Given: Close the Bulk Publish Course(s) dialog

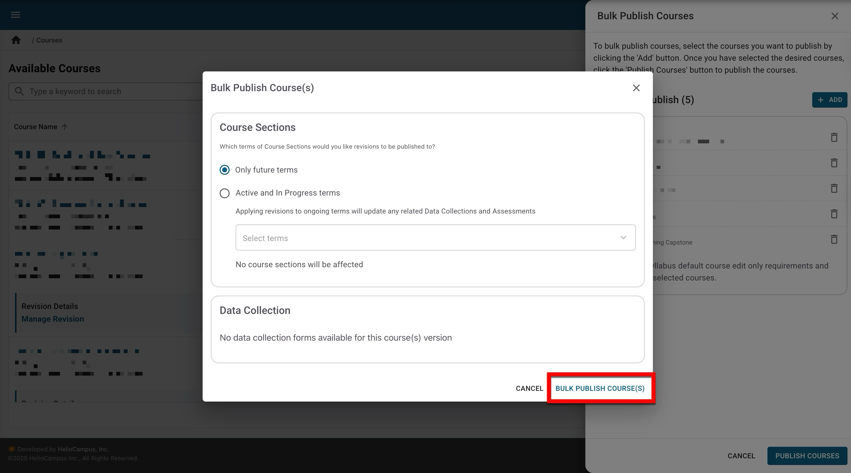Looking at the screenshot, I should (x=636, y=88).
